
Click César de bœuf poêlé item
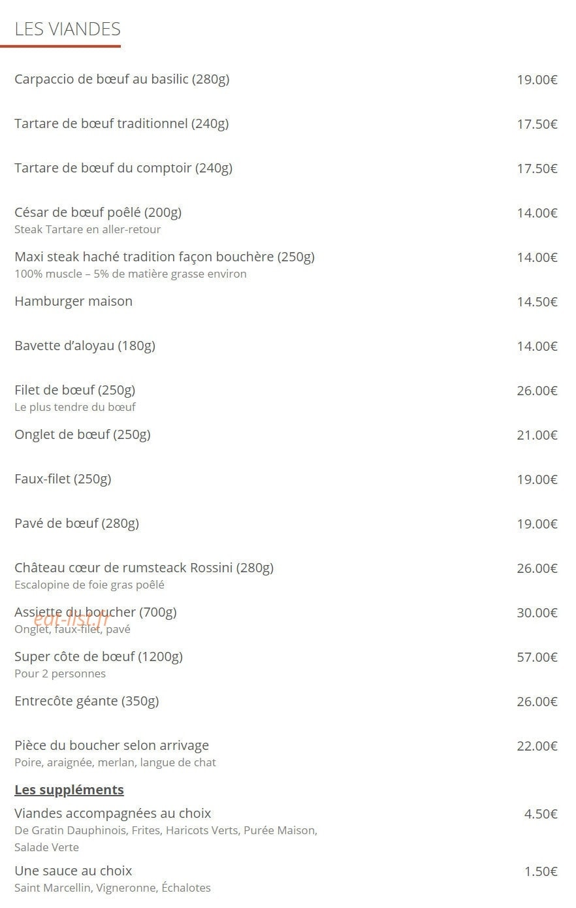pyautogui.click(x=98, y=212)
